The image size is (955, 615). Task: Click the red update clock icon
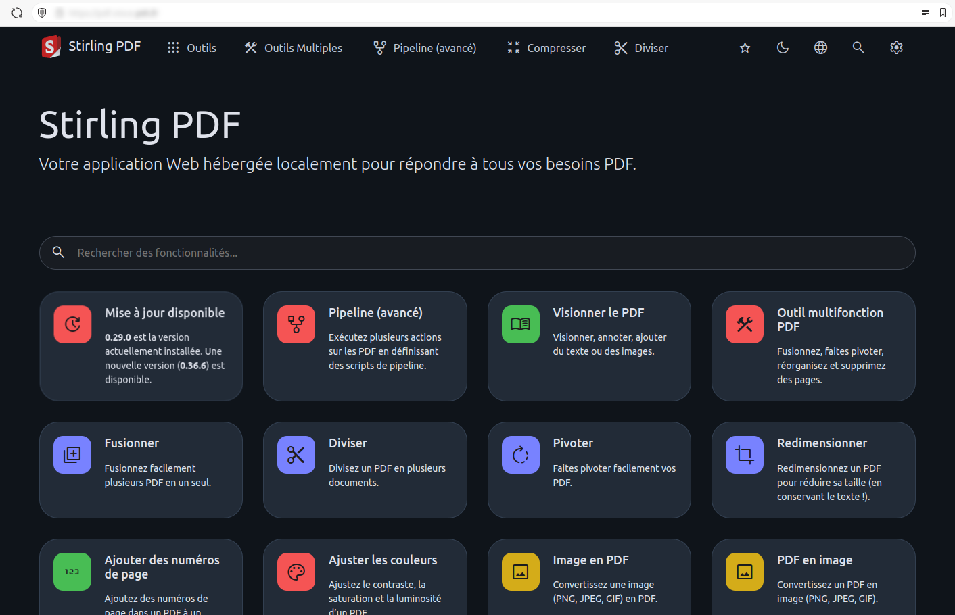pyautogui.click(x=72, y=324)
